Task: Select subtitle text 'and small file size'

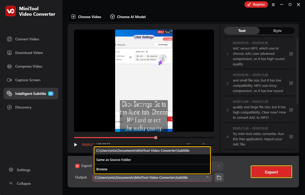Action: coord(258,85)
